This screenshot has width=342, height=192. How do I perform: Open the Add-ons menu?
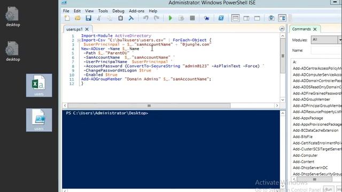click(137, 11)
